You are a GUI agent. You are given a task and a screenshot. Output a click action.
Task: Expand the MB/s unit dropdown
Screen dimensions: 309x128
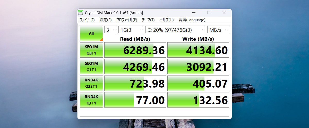[x=218, y=30]
